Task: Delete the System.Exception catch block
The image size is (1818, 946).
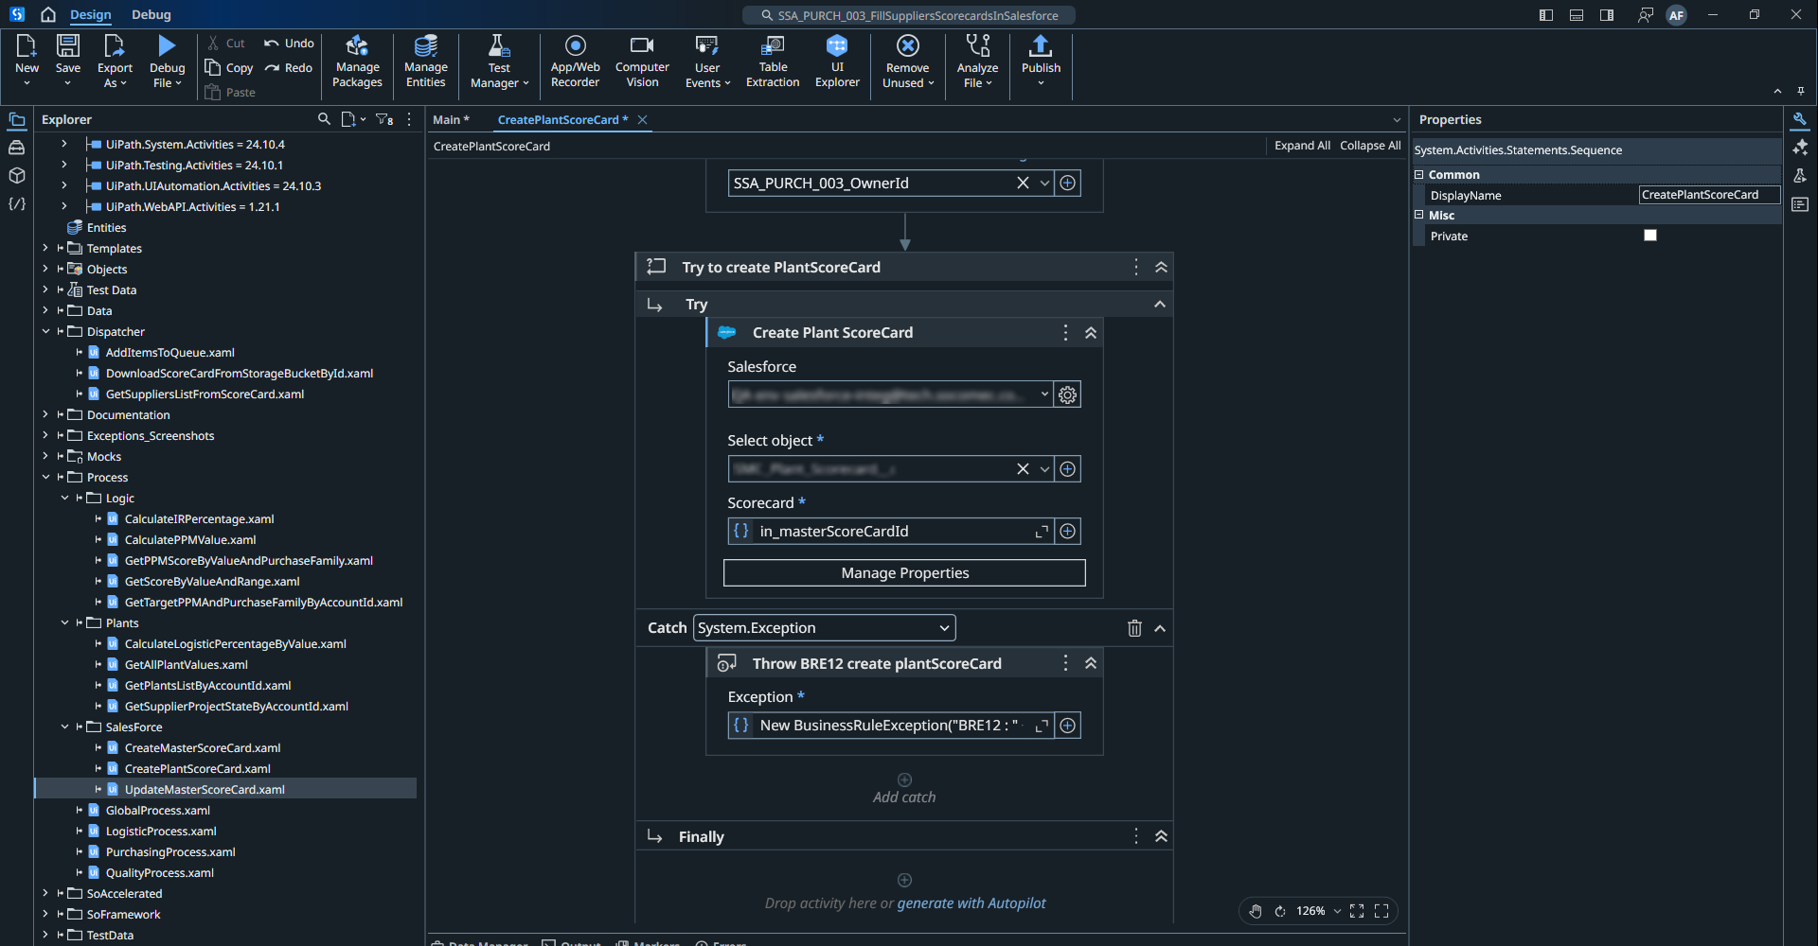Action: [1134, 628]
